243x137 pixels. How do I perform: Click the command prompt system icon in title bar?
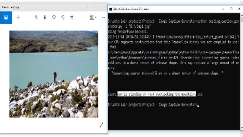111,9
